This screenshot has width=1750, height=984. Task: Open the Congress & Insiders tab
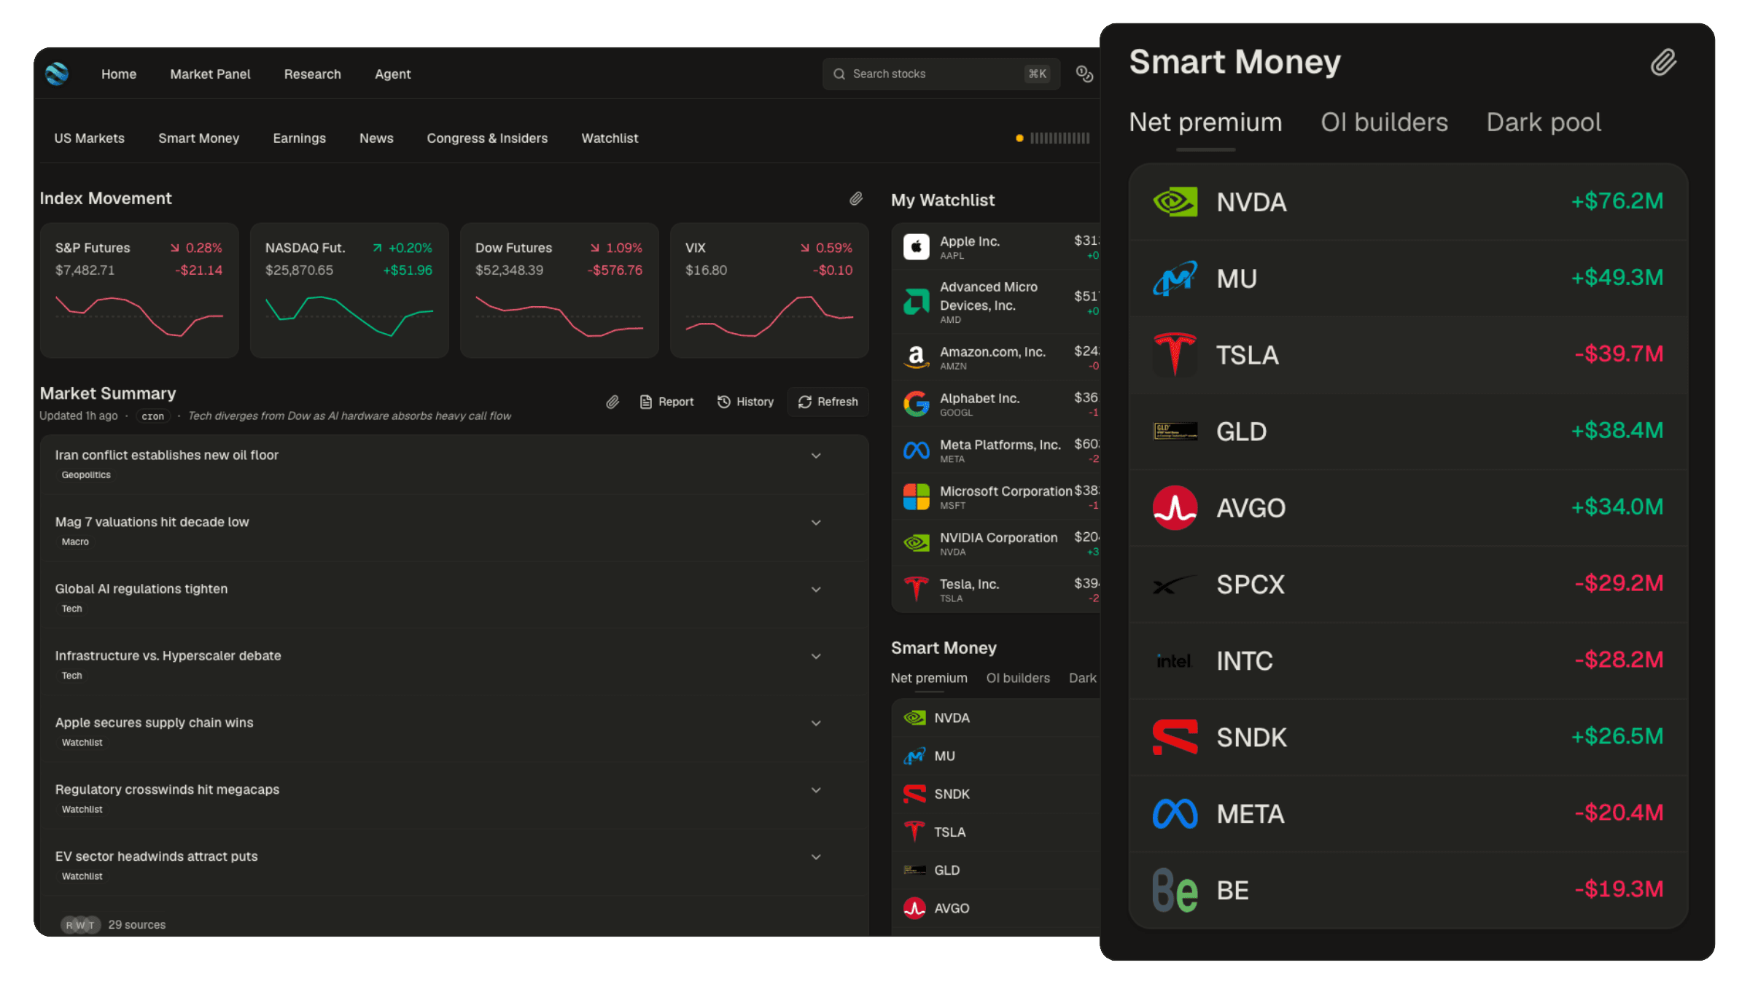click(487, 138)
